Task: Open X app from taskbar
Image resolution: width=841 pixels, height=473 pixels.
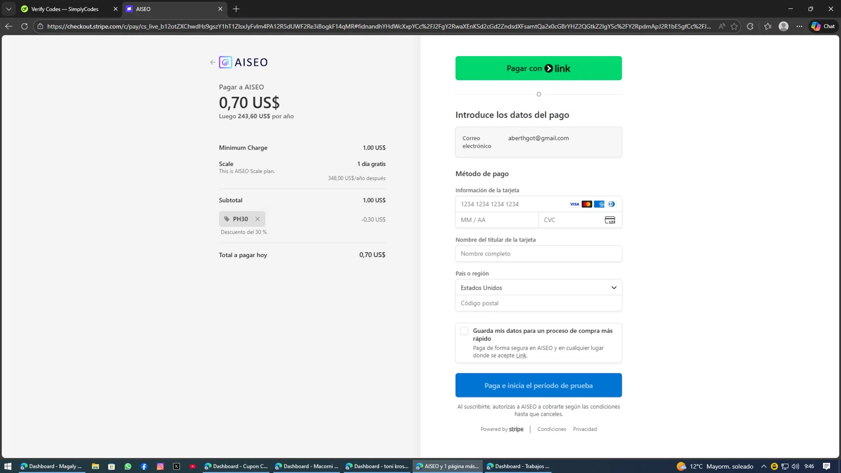Action: pyautogui.click(x=177, y=466)
